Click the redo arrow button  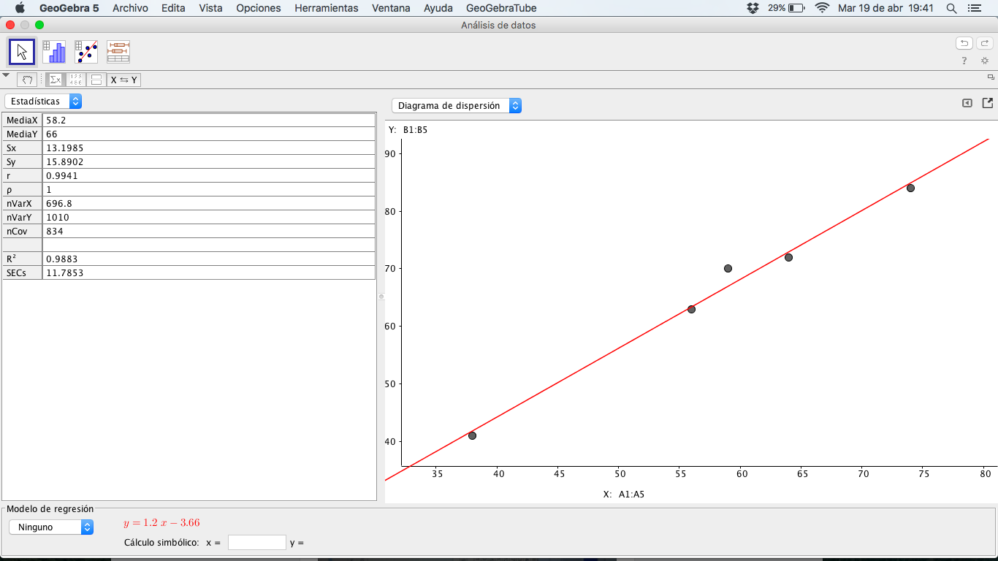coord(984,43)
